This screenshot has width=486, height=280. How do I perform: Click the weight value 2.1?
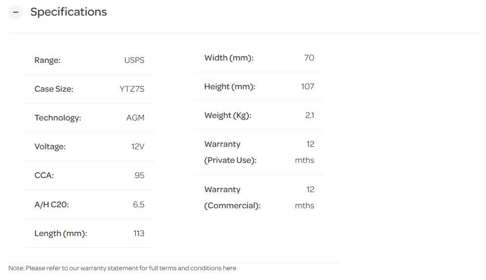click(x=309, y=116)
